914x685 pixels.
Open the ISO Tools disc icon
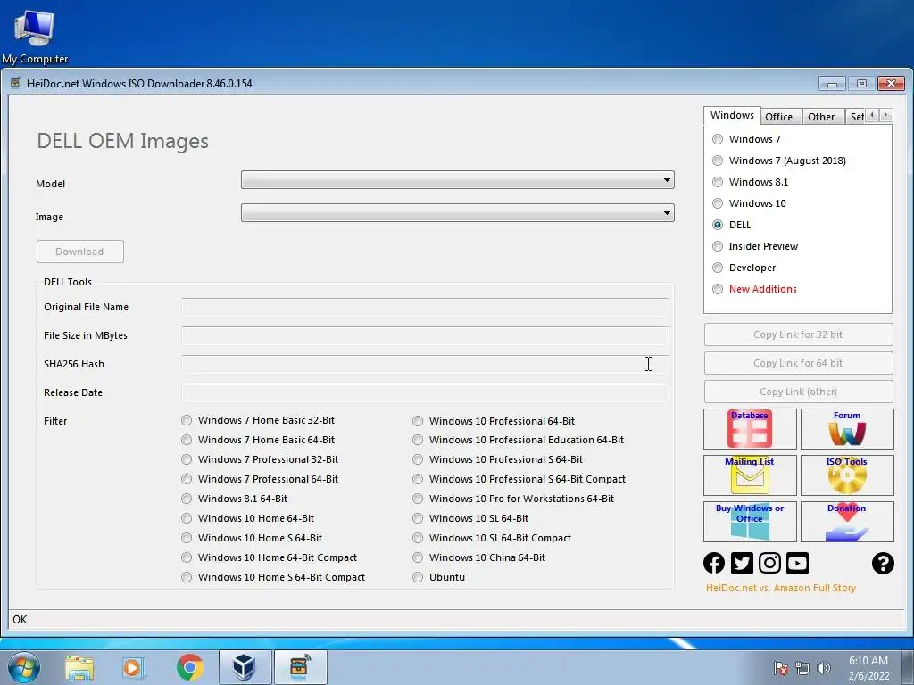[847, 475]
